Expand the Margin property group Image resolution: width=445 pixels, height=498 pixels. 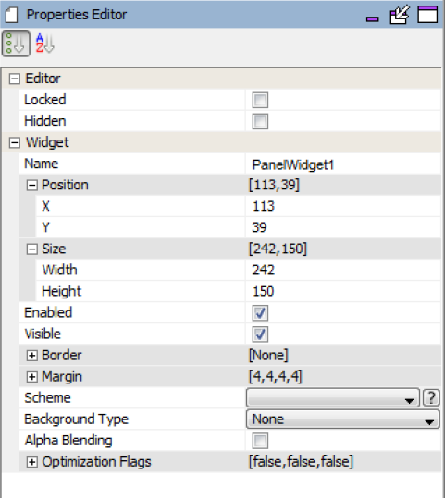click(x=31, y=377)
